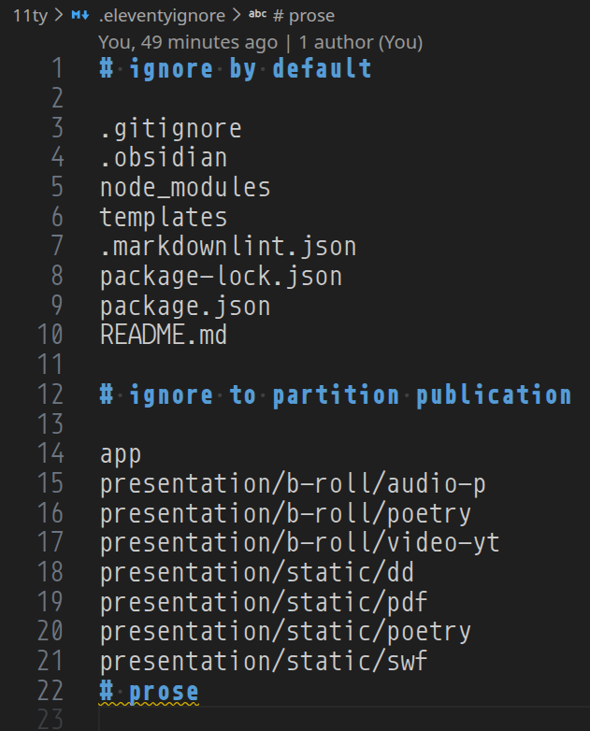Viewport: 590px width, 731px height.
Task: Click the chevron after 11ty breadcrumb
Action: (x=58, y=16)
